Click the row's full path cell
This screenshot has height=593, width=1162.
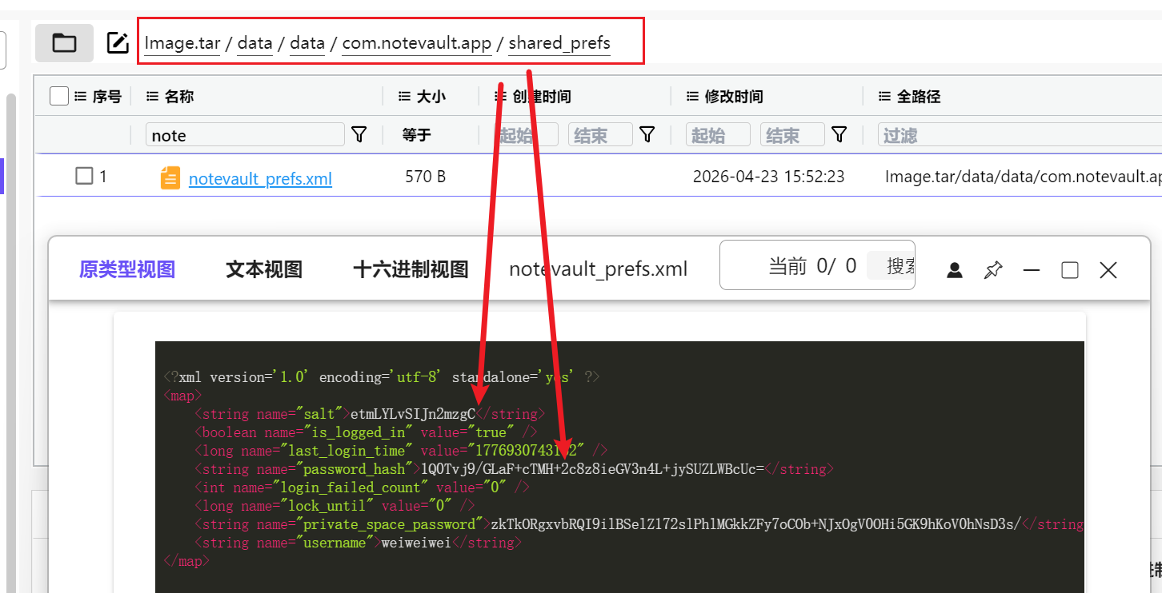1023,177
